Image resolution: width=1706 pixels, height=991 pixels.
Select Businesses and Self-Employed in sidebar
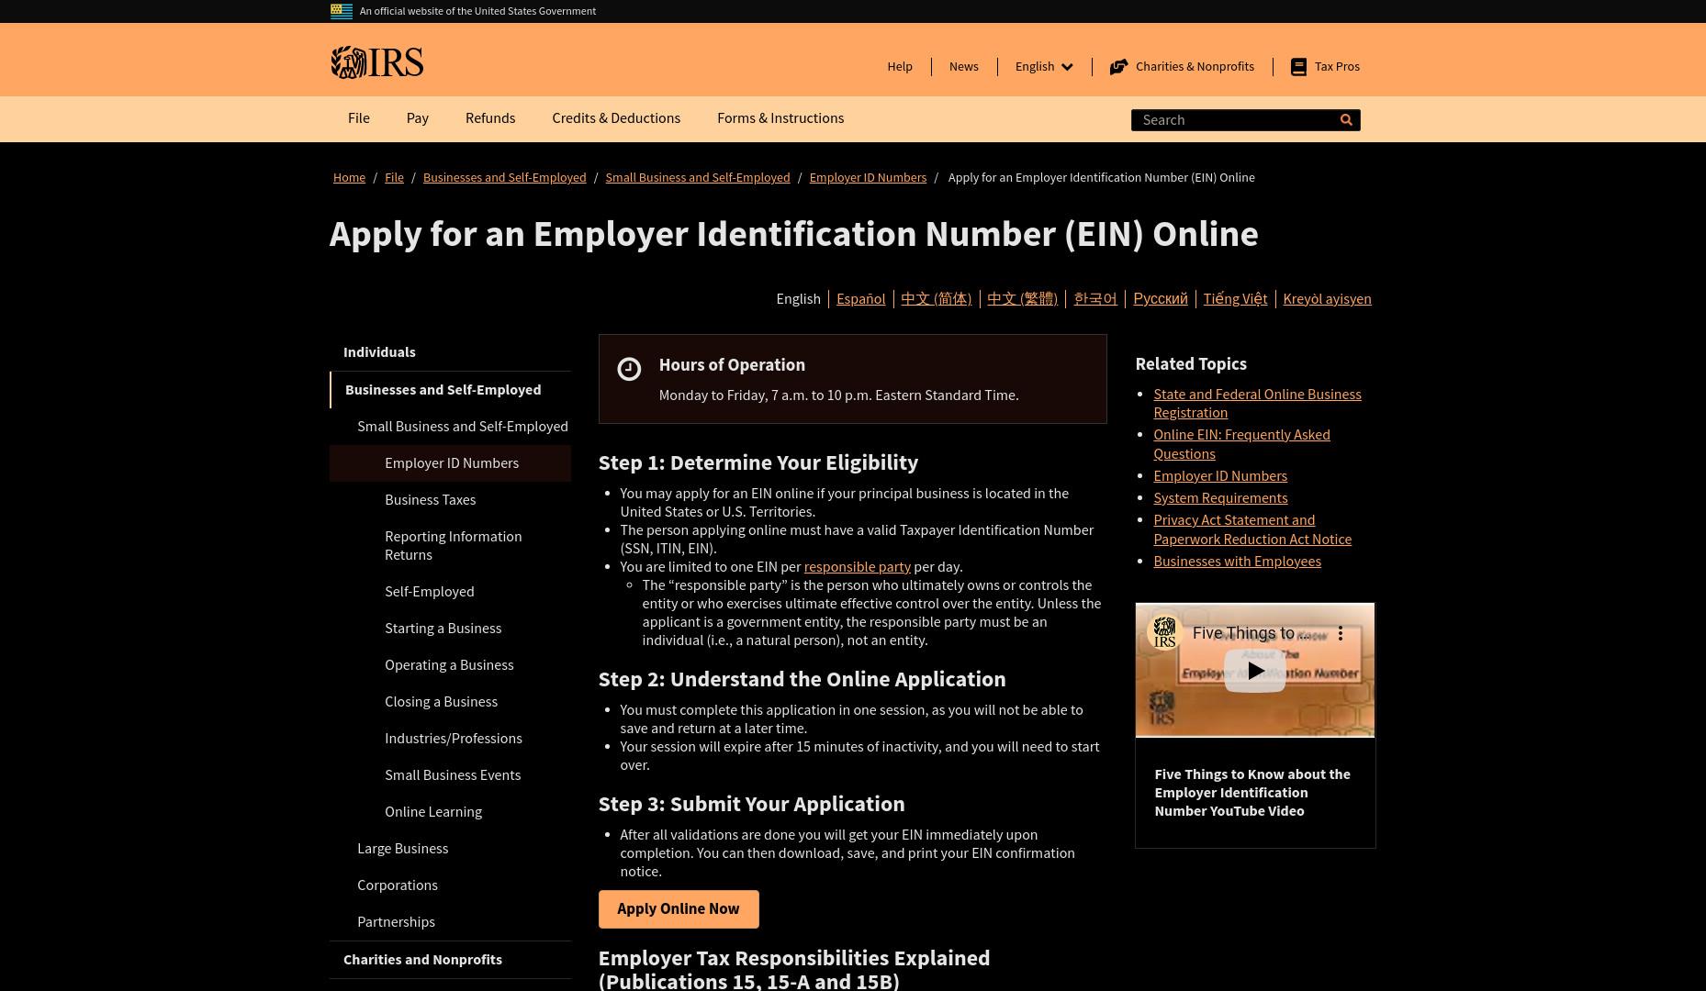coord(450,390)
